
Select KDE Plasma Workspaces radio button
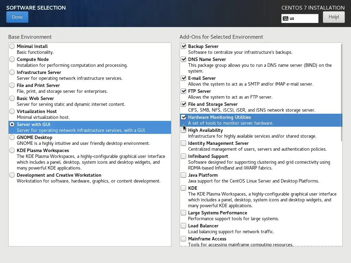[12, 150]
